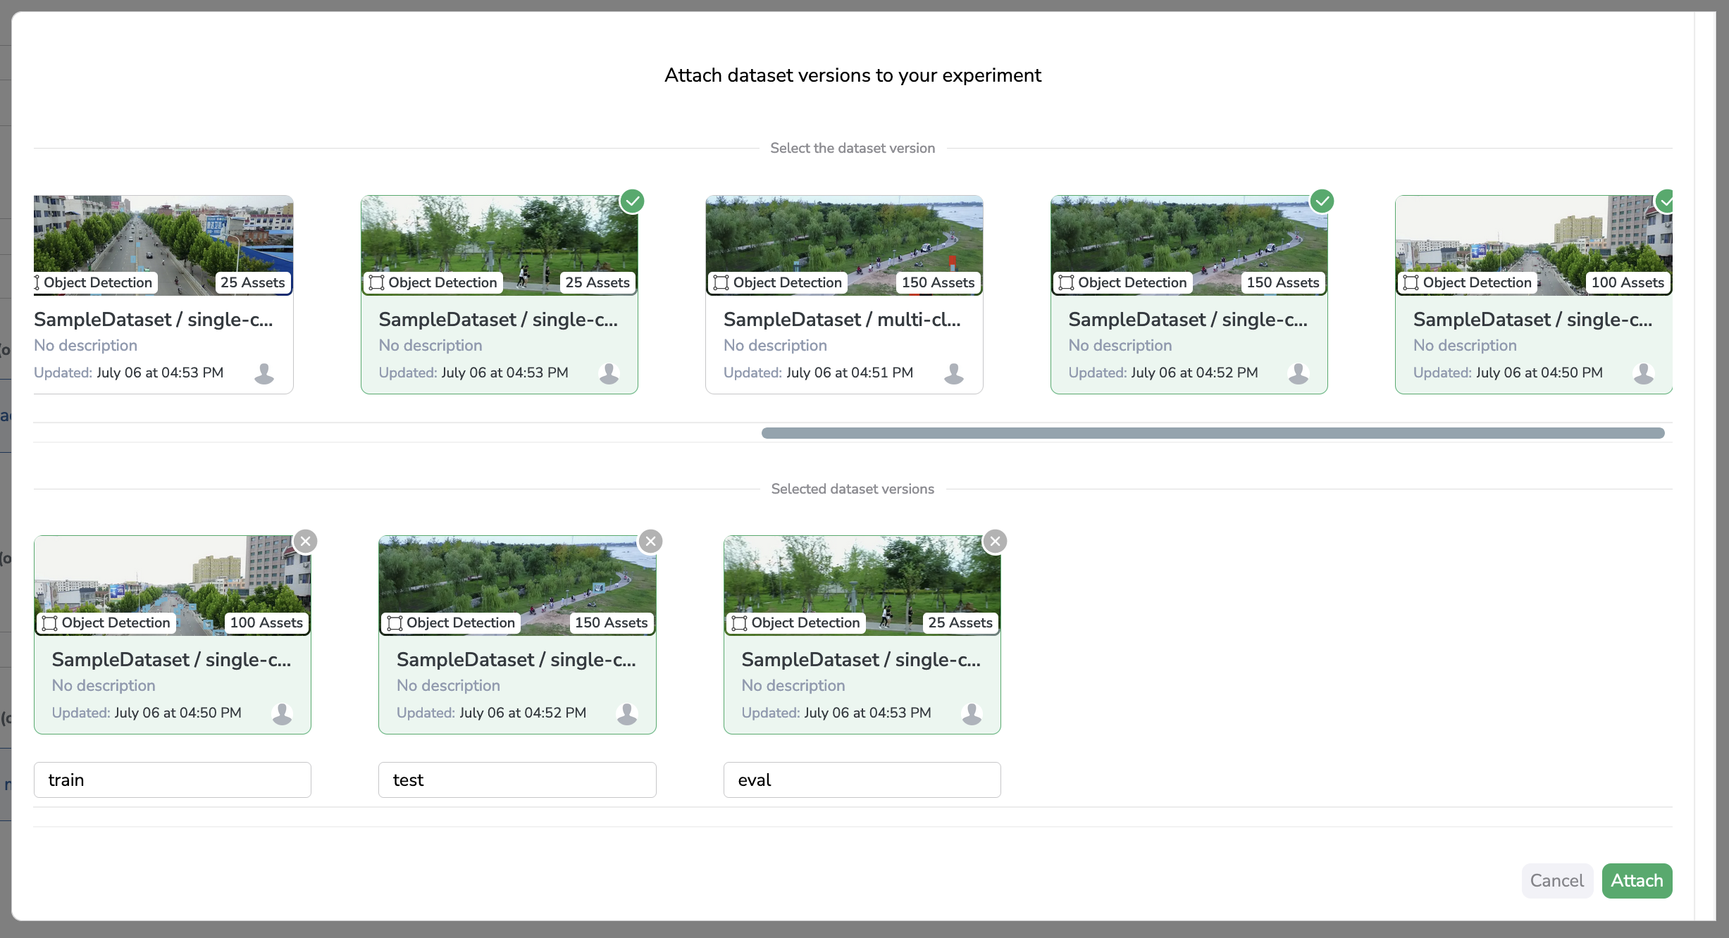The width and height of the screenshot is (1729, 938).
Task: Click user avatar on multi-cl dataset card
Action: coord(953,373)
